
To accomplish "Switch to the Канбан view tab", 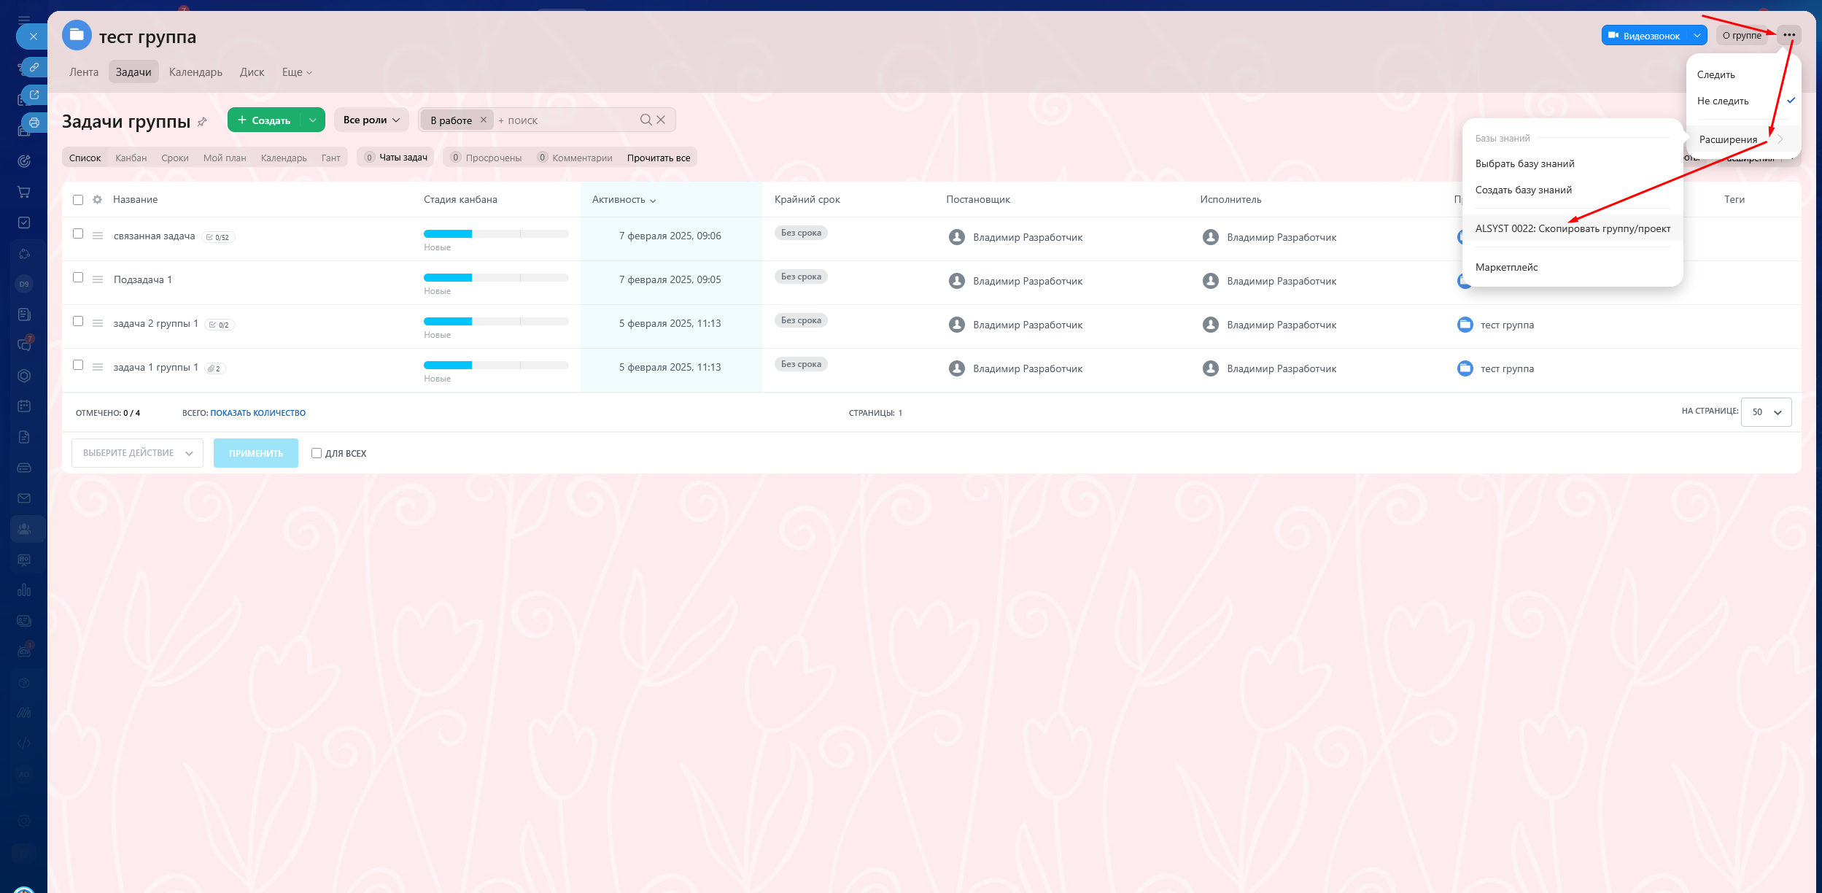I will [x=131, y=158].
